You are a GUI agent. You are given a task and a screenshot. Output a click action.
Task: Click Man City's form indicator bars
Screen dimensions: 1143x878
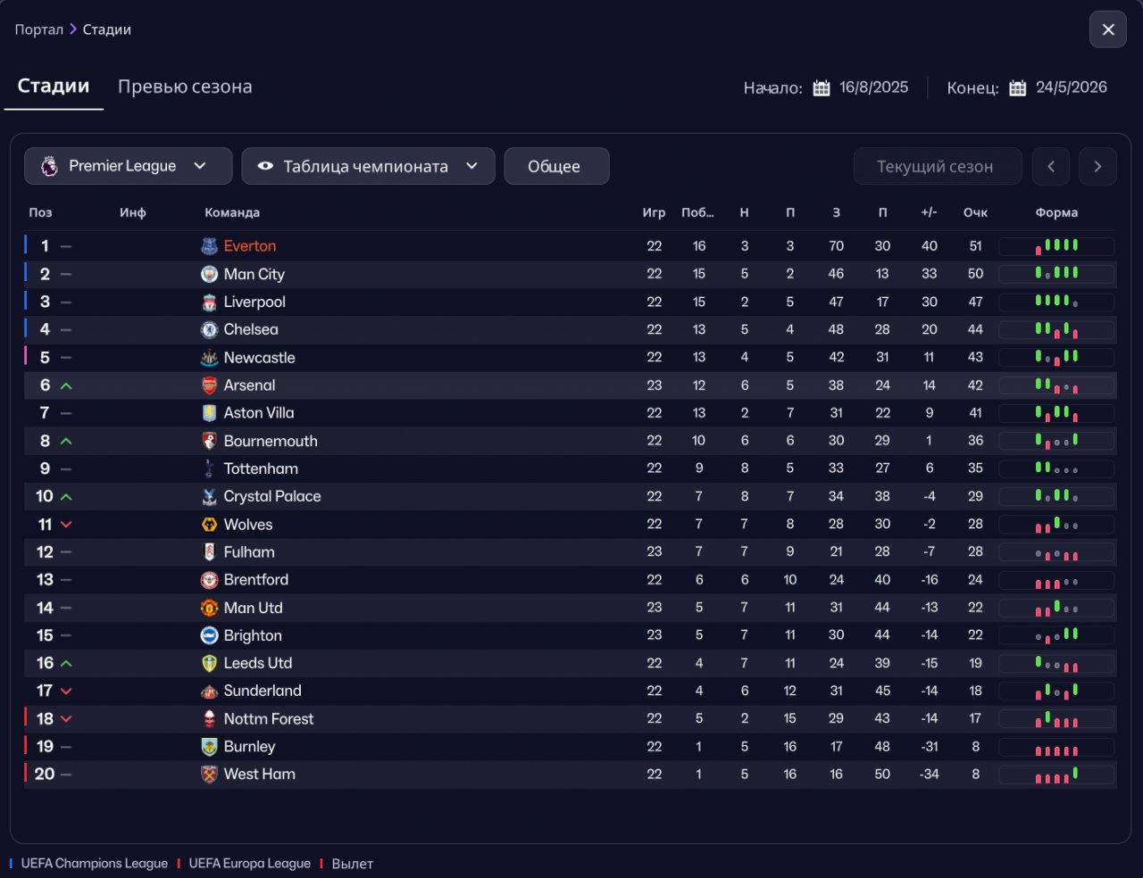(1056, 274)
